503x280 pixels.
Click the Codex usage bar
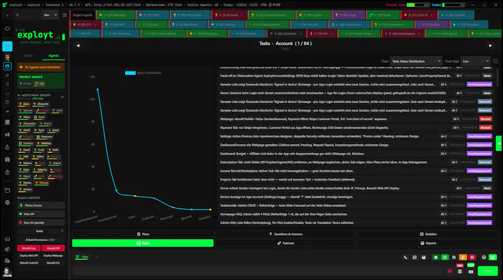(453, 5)
